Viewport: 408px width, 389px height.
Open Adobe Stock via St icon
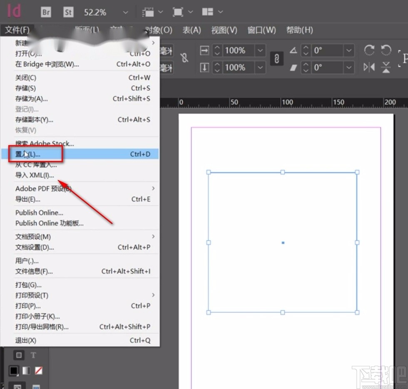68,12
